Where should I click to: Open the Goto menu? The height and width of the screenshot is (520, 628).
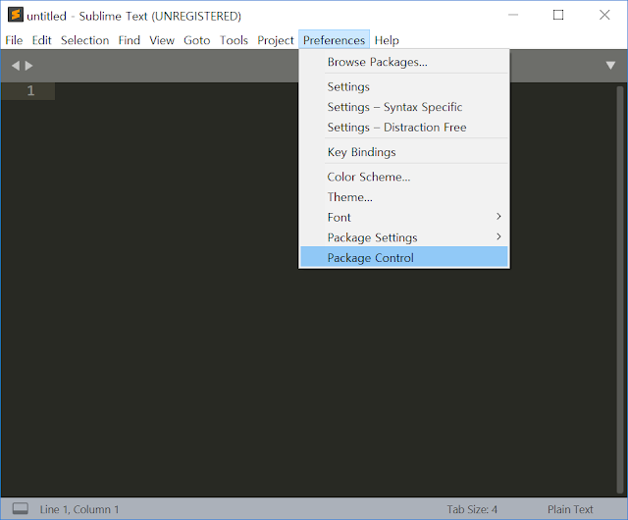196,40
